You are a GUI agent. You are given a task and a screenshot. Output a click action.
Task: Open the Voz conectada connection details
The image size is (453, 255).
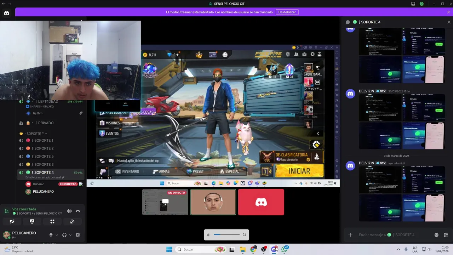click(24, 209)
